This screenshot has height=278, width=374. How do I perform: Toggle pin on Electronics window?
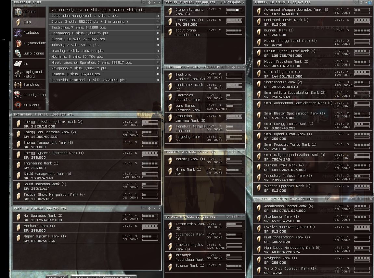[x=234, y=67]
